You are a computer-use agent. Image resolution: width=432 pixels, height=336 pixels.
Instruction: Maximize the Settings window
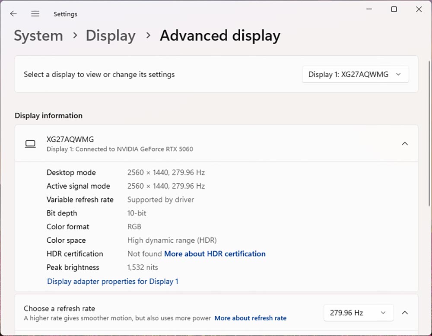pyautogui.click(x=394, y=10)
